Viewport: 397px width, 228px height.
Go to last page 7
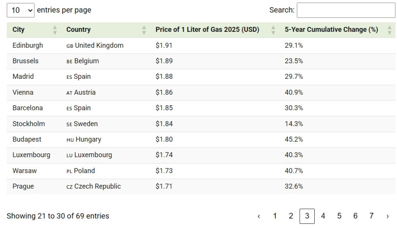point(371,216)
